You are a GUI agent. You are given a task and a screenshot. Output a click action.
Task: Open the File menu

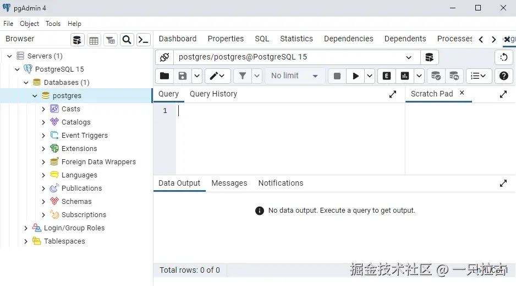(x=8, y=24)
